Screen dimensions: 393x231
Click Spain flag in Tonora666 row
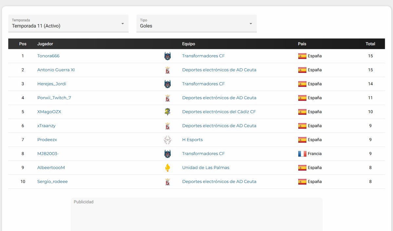302,56
